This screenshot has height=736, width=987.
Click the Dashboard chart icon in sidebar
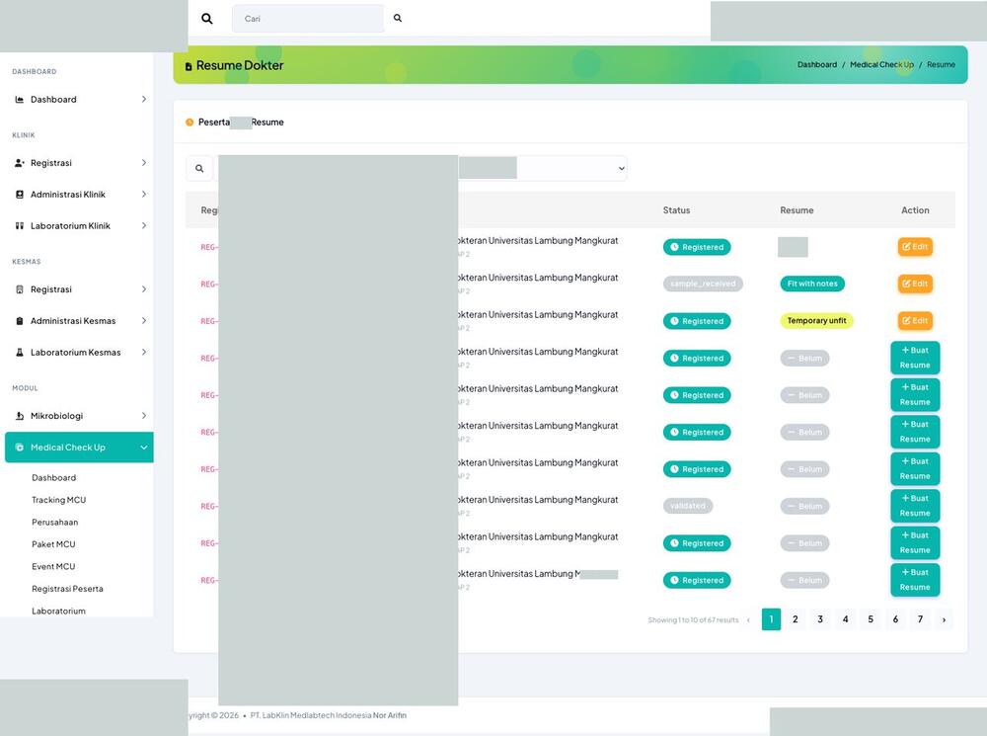(20, 100)
